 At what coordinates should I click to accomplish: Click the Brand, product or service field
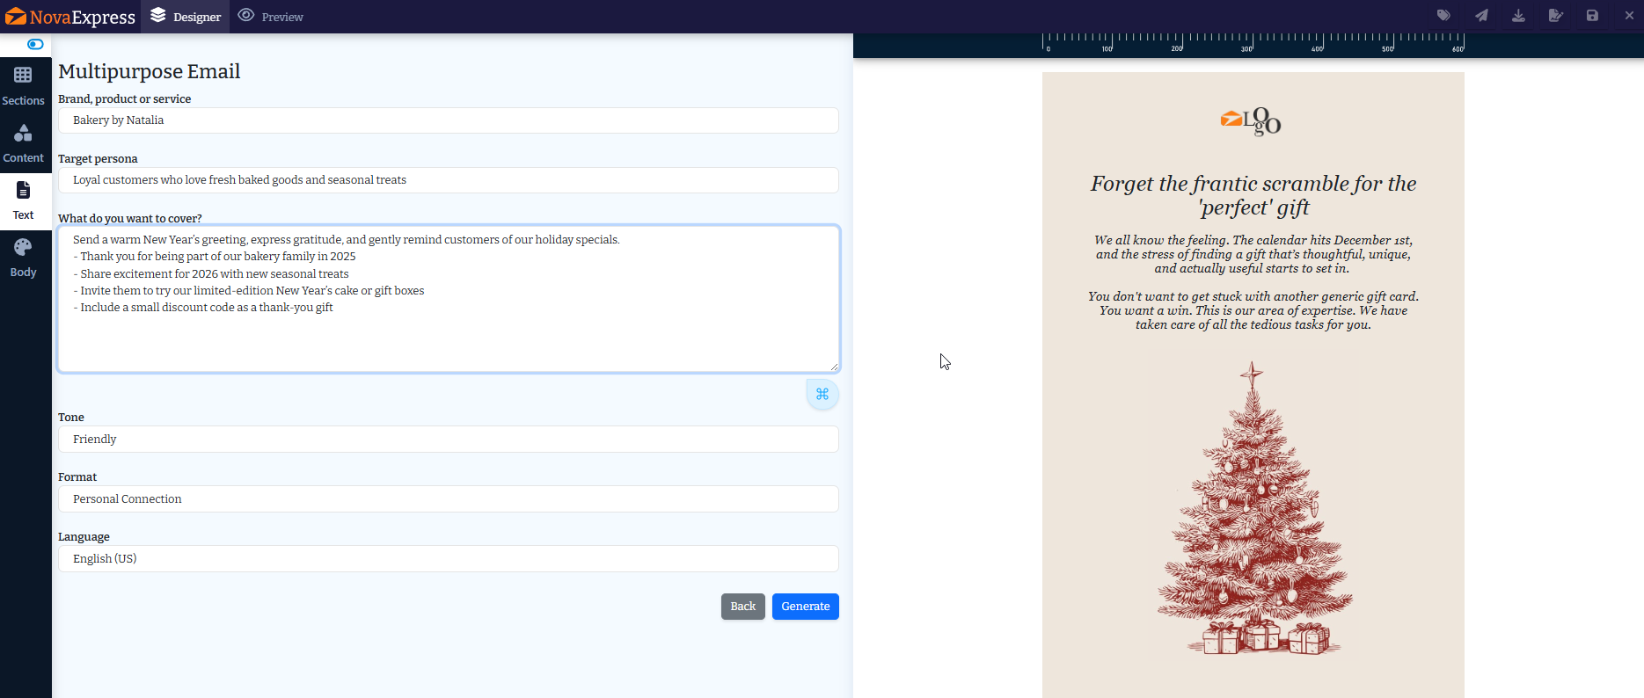click(x=448, y=120)
